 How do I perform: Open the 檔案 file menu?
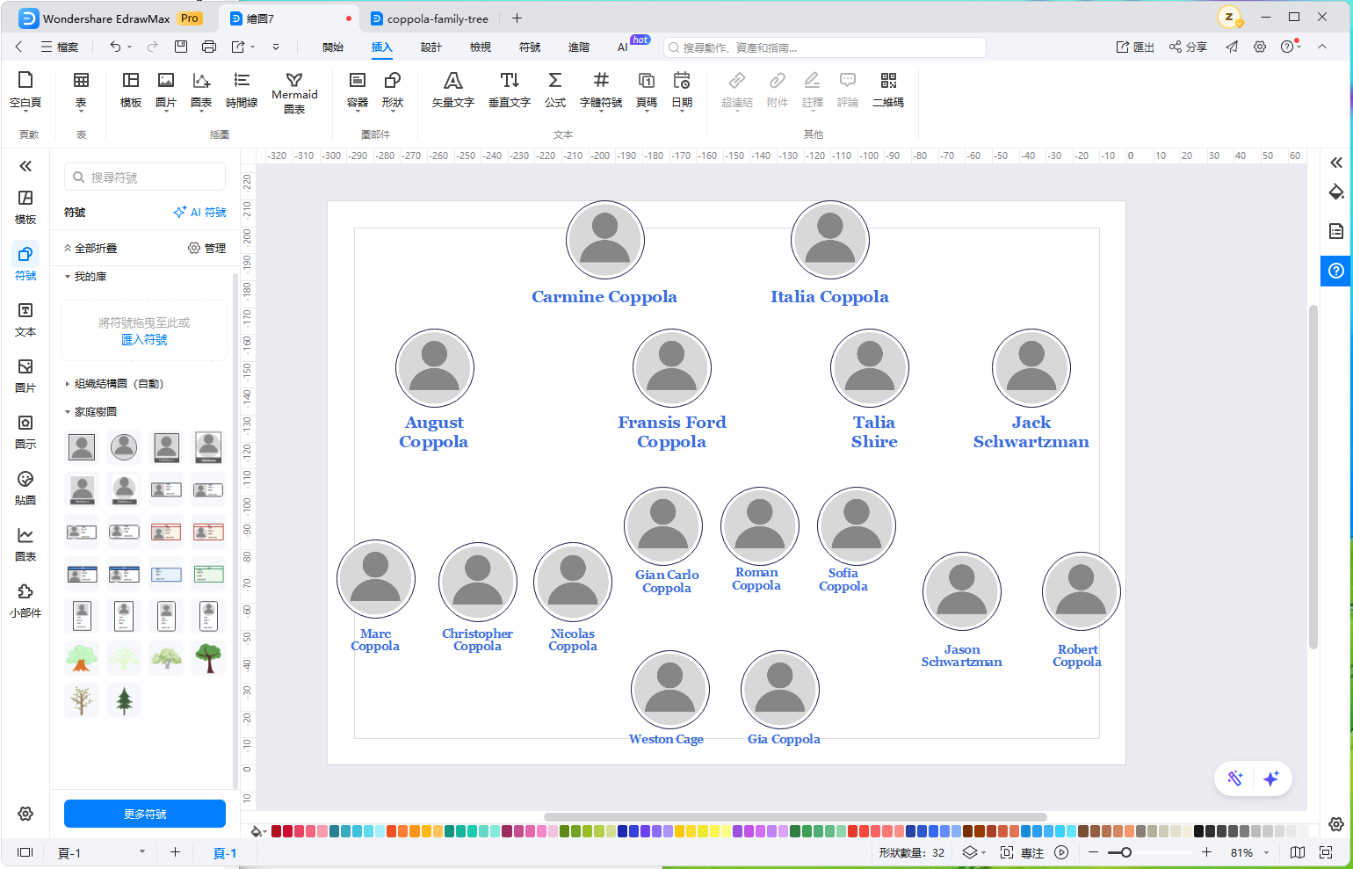click(60, 47)
